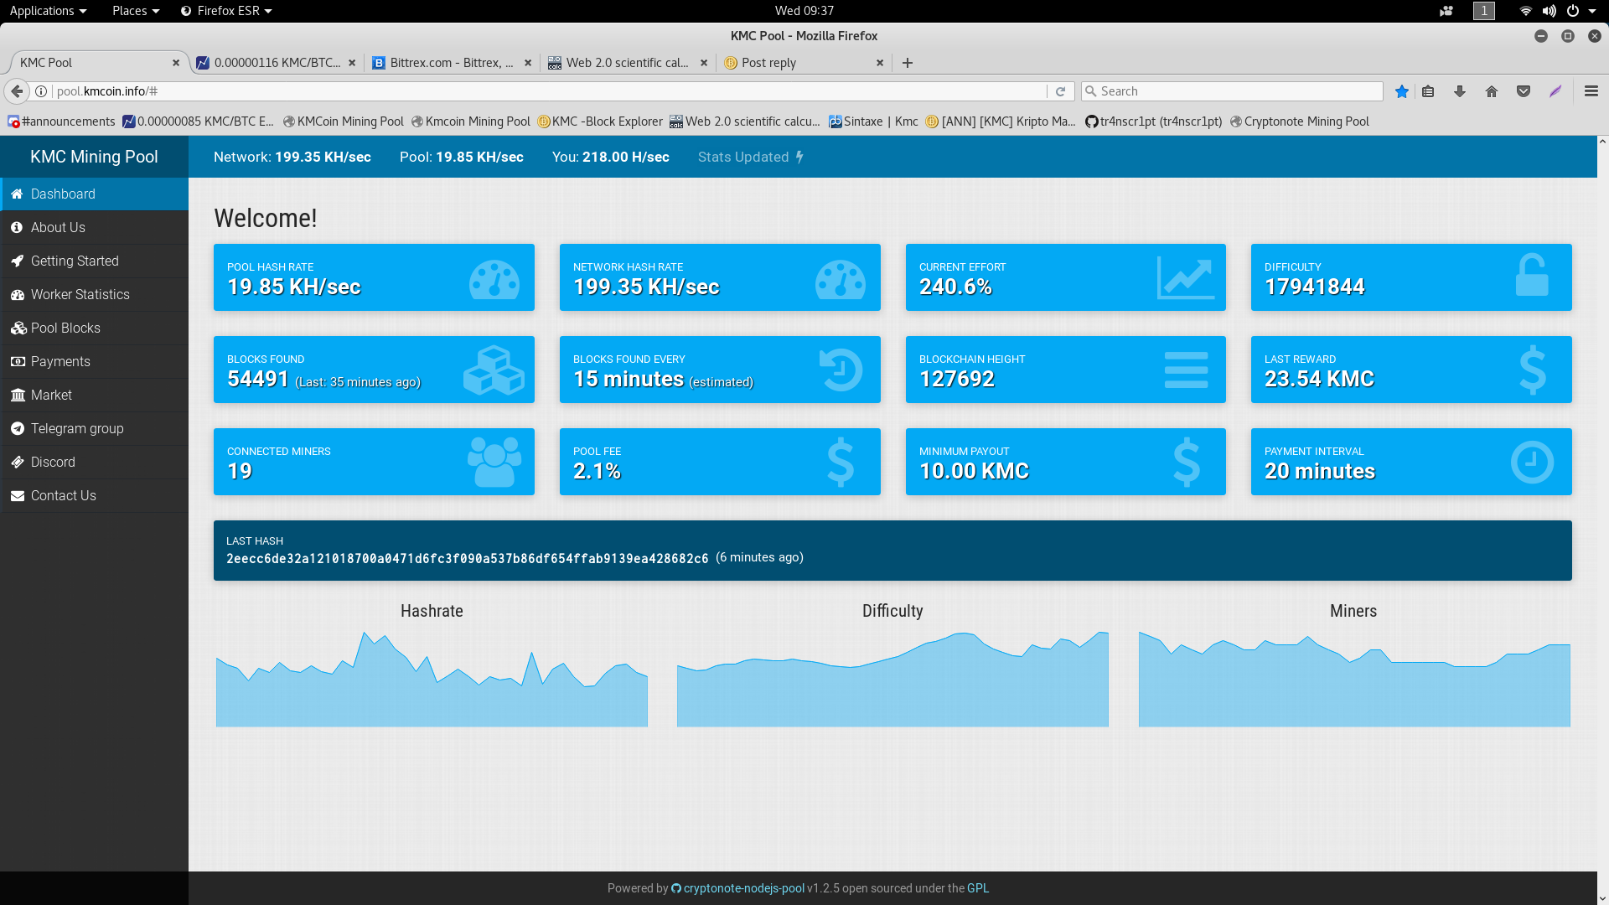Image resolution: width=1609 pixels, height=905 pixels.
Task: Click the Blocks Found cubes icon
Action: 494,370
